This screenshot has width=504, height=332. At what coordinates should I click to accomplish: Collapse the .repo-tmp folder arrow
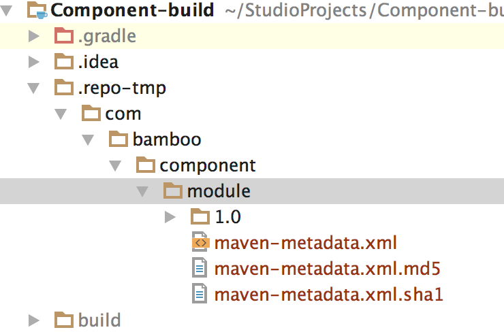[33, 88]
